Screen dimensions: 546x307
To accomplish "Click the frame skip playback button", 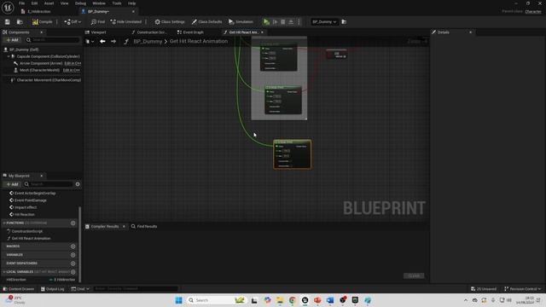I will 275,22.
